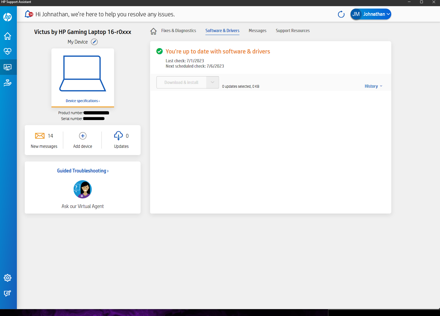Screen dimensions: 440x316
Task: Expand the Download & install options arrow
Action: [212, 82]
